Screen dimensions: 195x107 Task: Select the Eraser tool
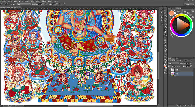coord(165,37)
